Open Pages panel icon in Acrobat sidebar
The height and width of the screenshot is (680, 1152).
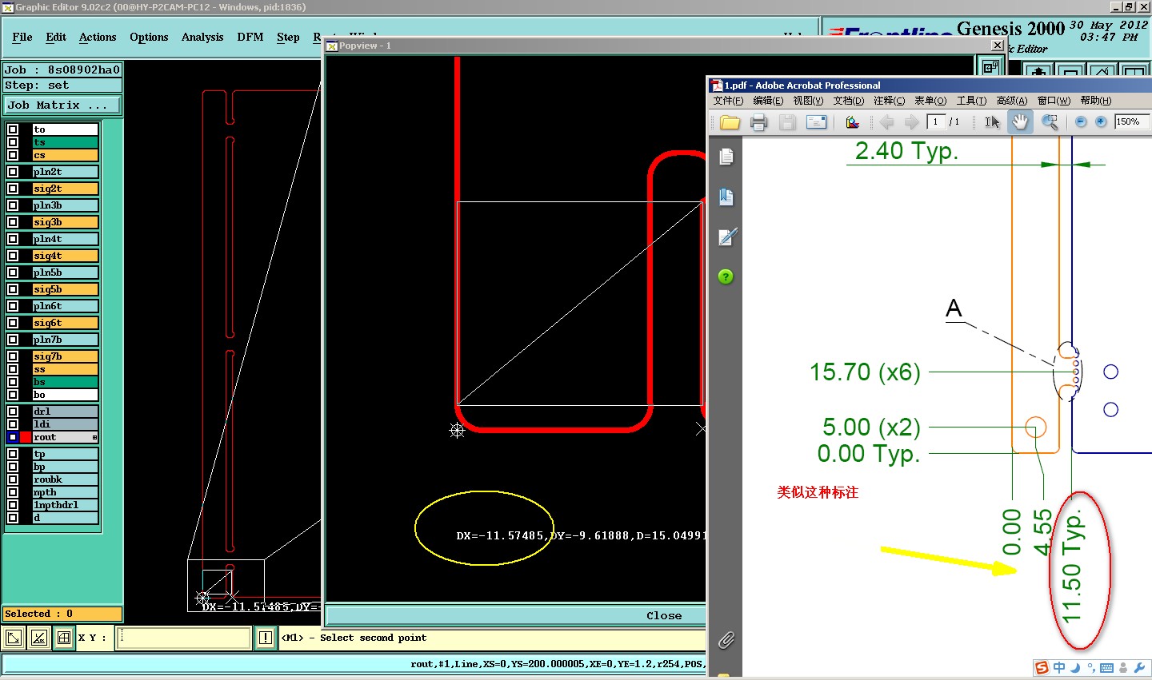726,157
